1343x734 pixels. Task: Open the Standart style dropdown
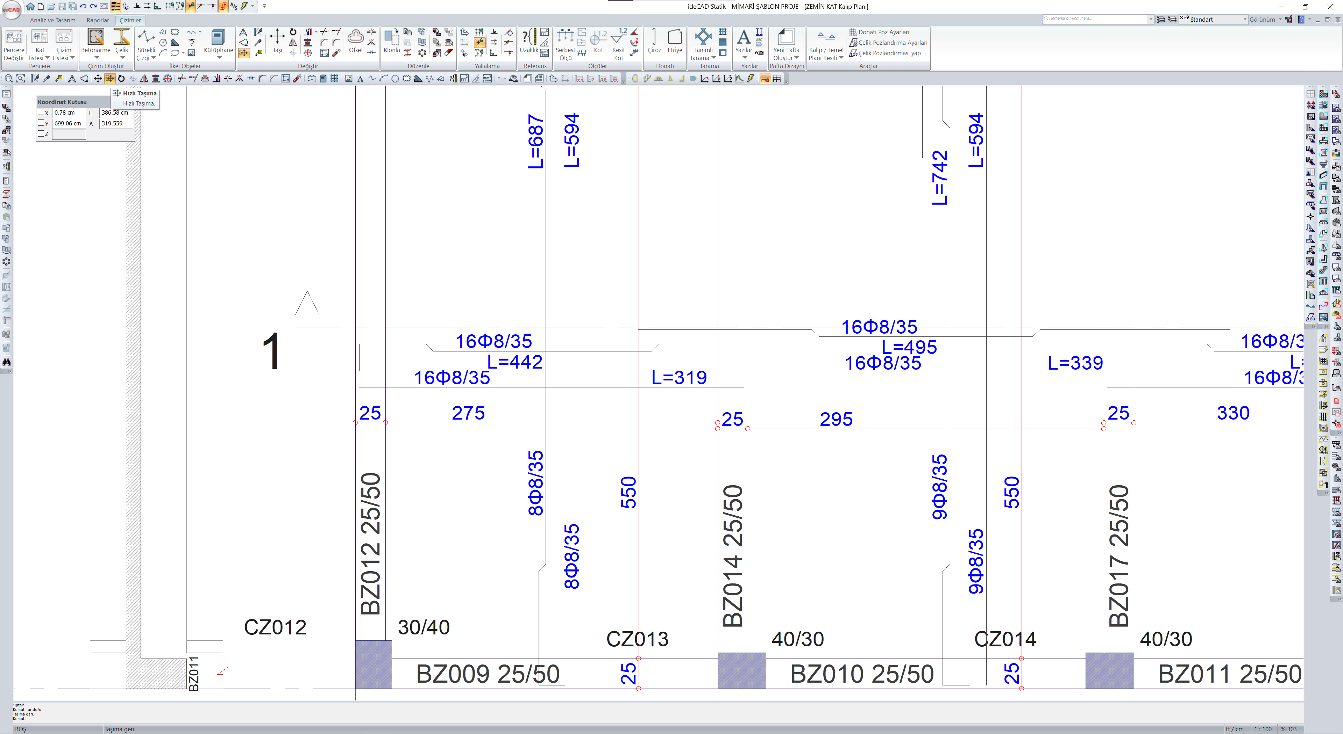tap(1244, 19)
